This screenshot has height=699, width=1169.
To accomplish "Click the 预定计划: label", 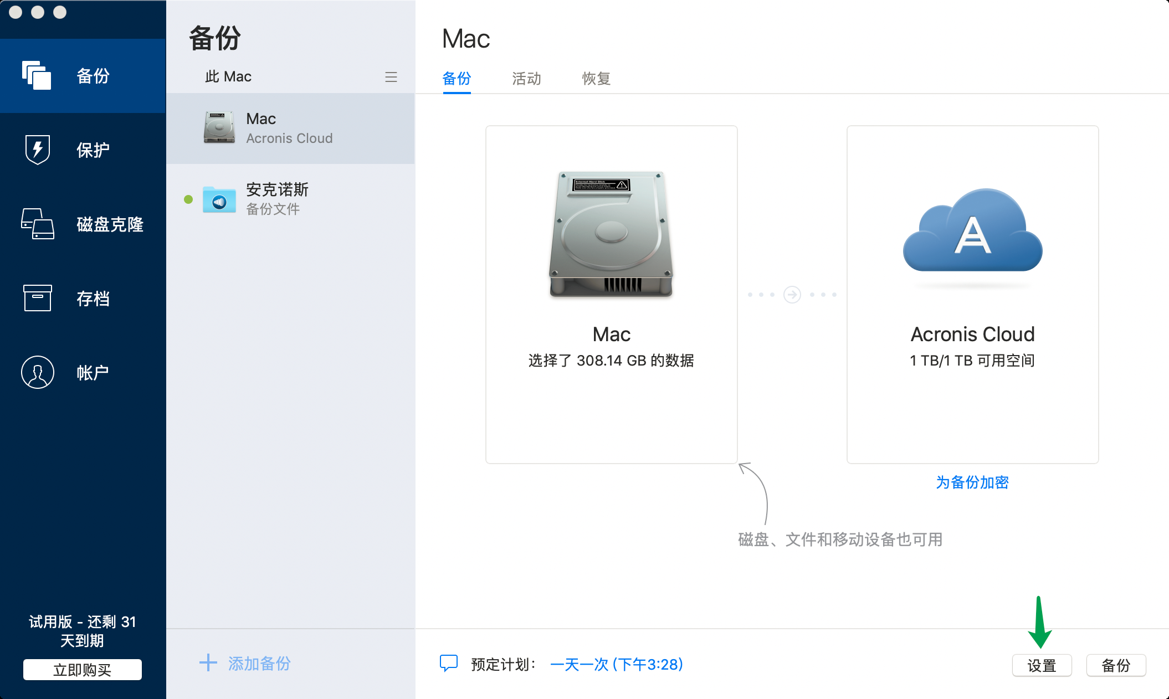I will click(x=504, y=664).
